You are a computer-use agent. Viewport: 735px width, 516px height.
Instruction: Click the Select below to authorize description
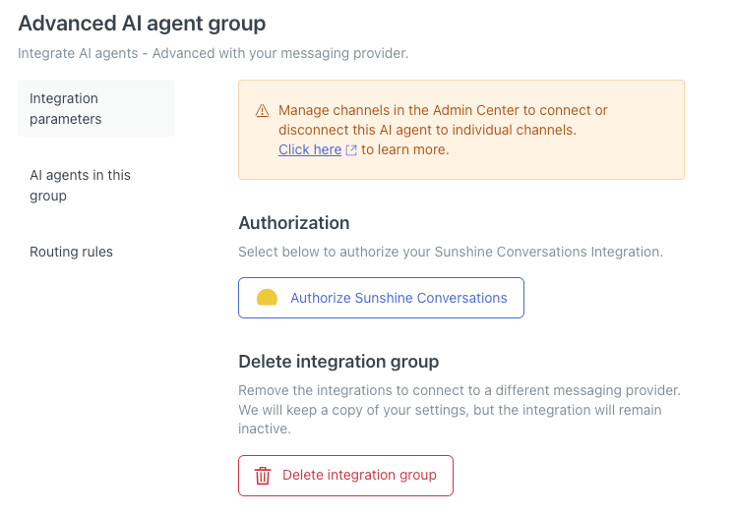pyautogui.click(x=451, y=252)
